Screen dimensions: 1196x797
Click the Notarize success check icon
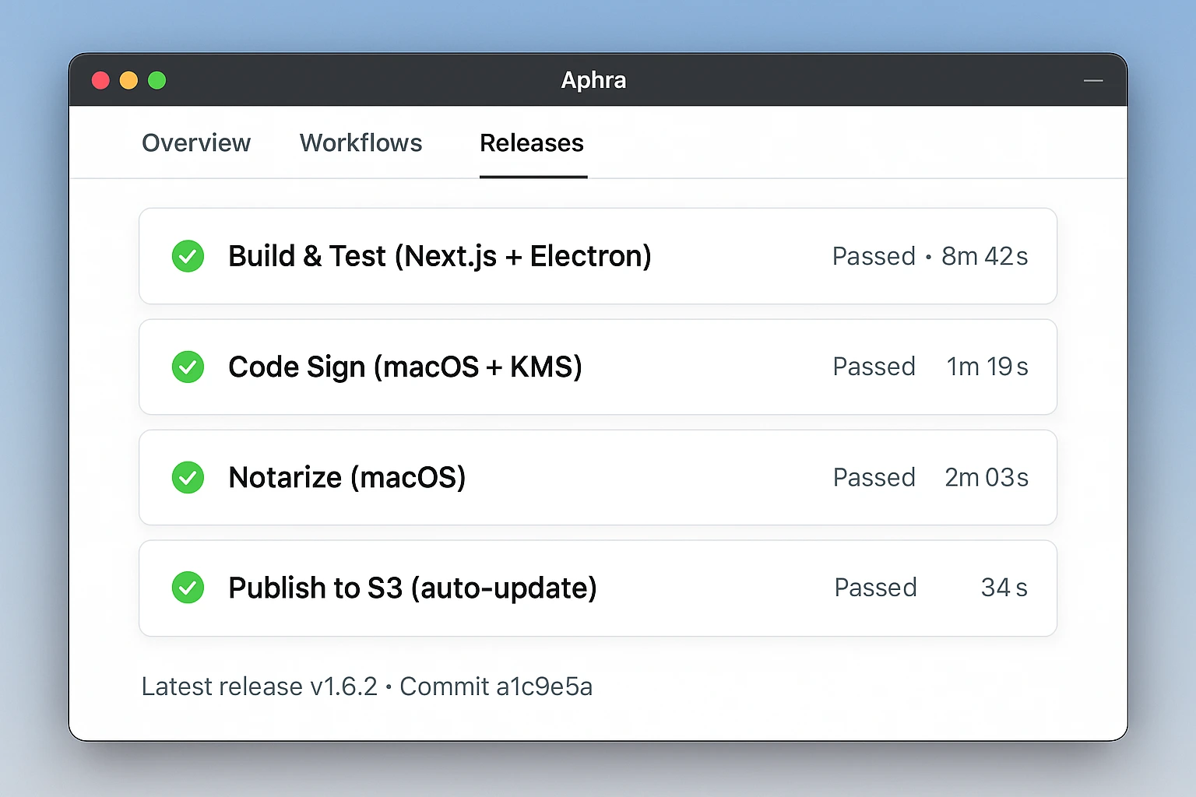tap(188, 477)
